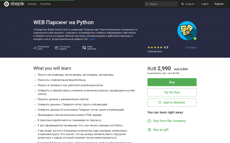Click the What you will learn heading
230x143 pixels.
click(x=52, y=68)
